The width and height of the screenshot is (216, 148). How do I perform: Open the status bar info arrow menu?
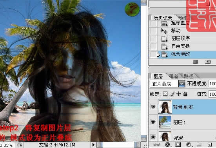click(x=93, y=145)
